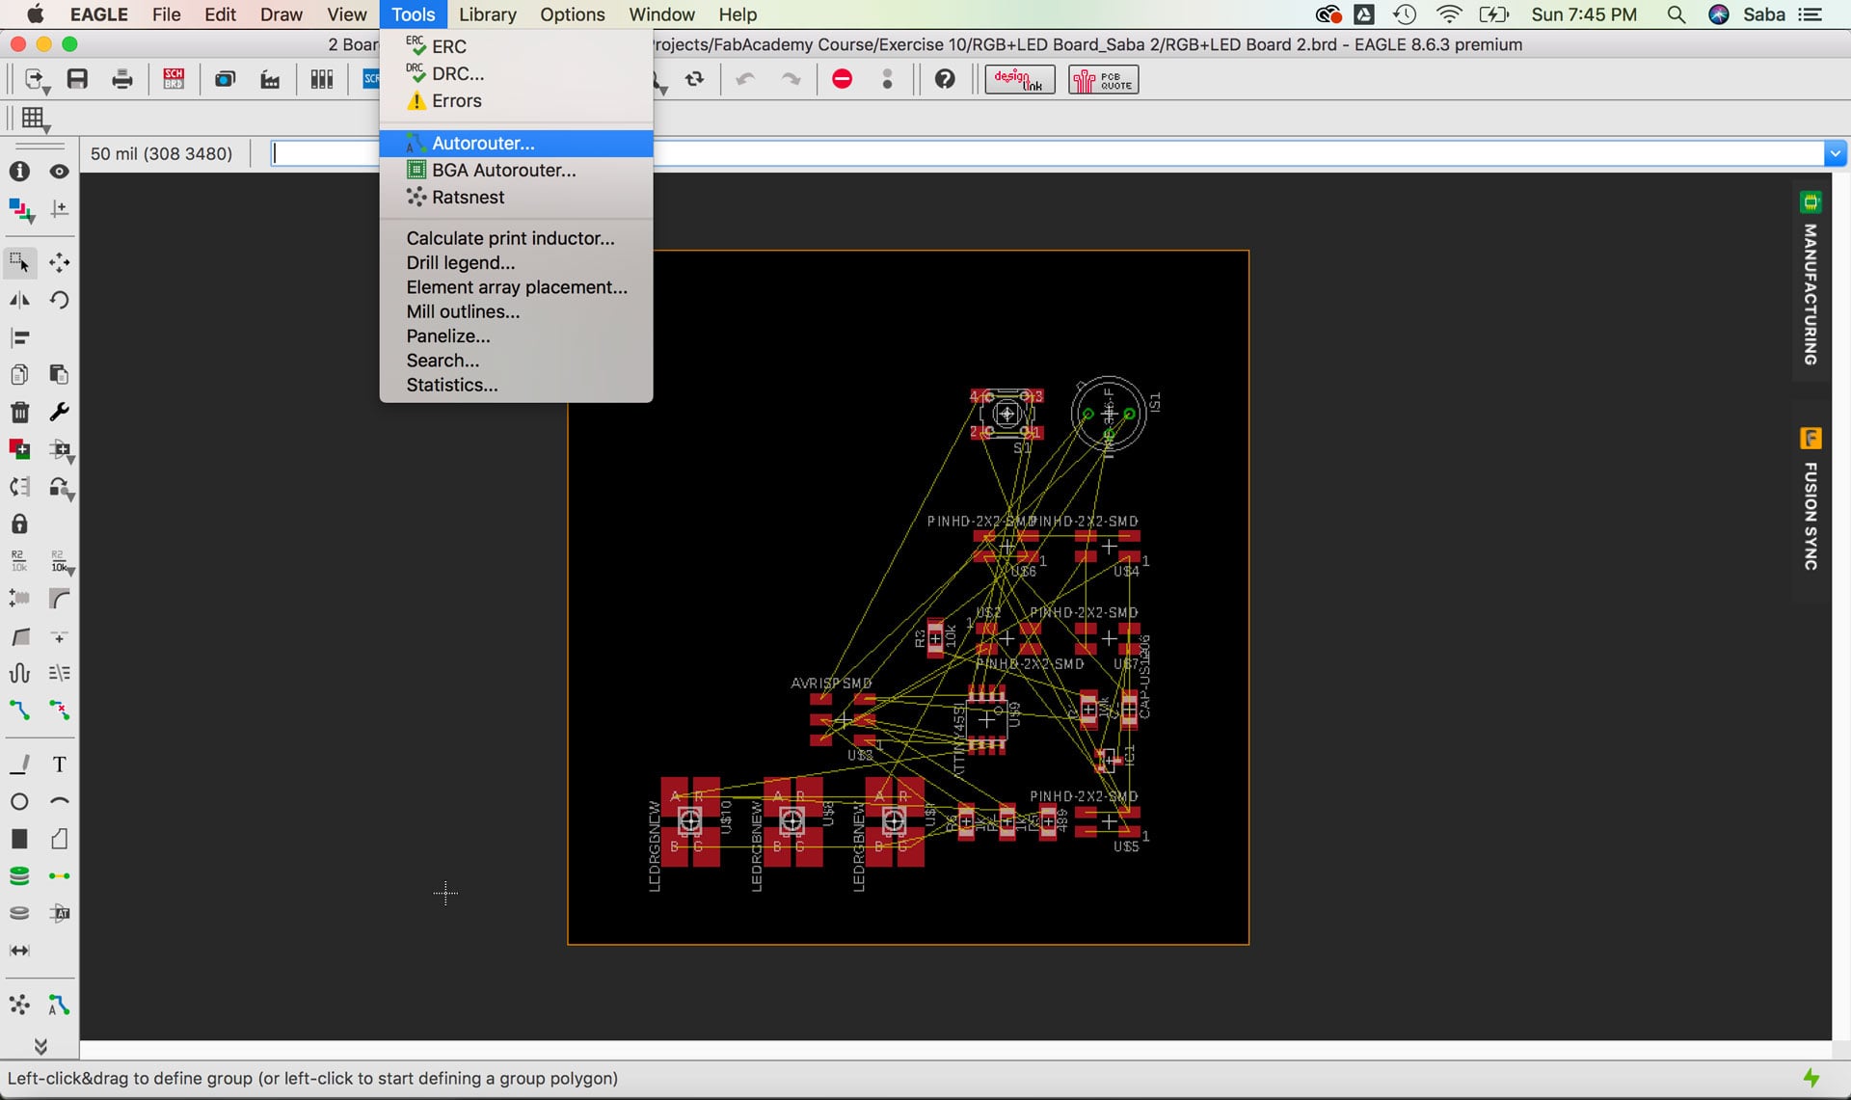The width and height of the screenshot is (1851, 1100).
Task: Select the Polygon tool
Action: (x=59, y=839)
